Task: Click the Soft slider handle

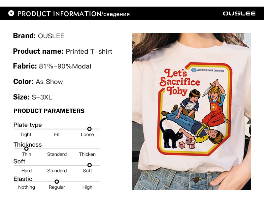Action: coord(89,165)
